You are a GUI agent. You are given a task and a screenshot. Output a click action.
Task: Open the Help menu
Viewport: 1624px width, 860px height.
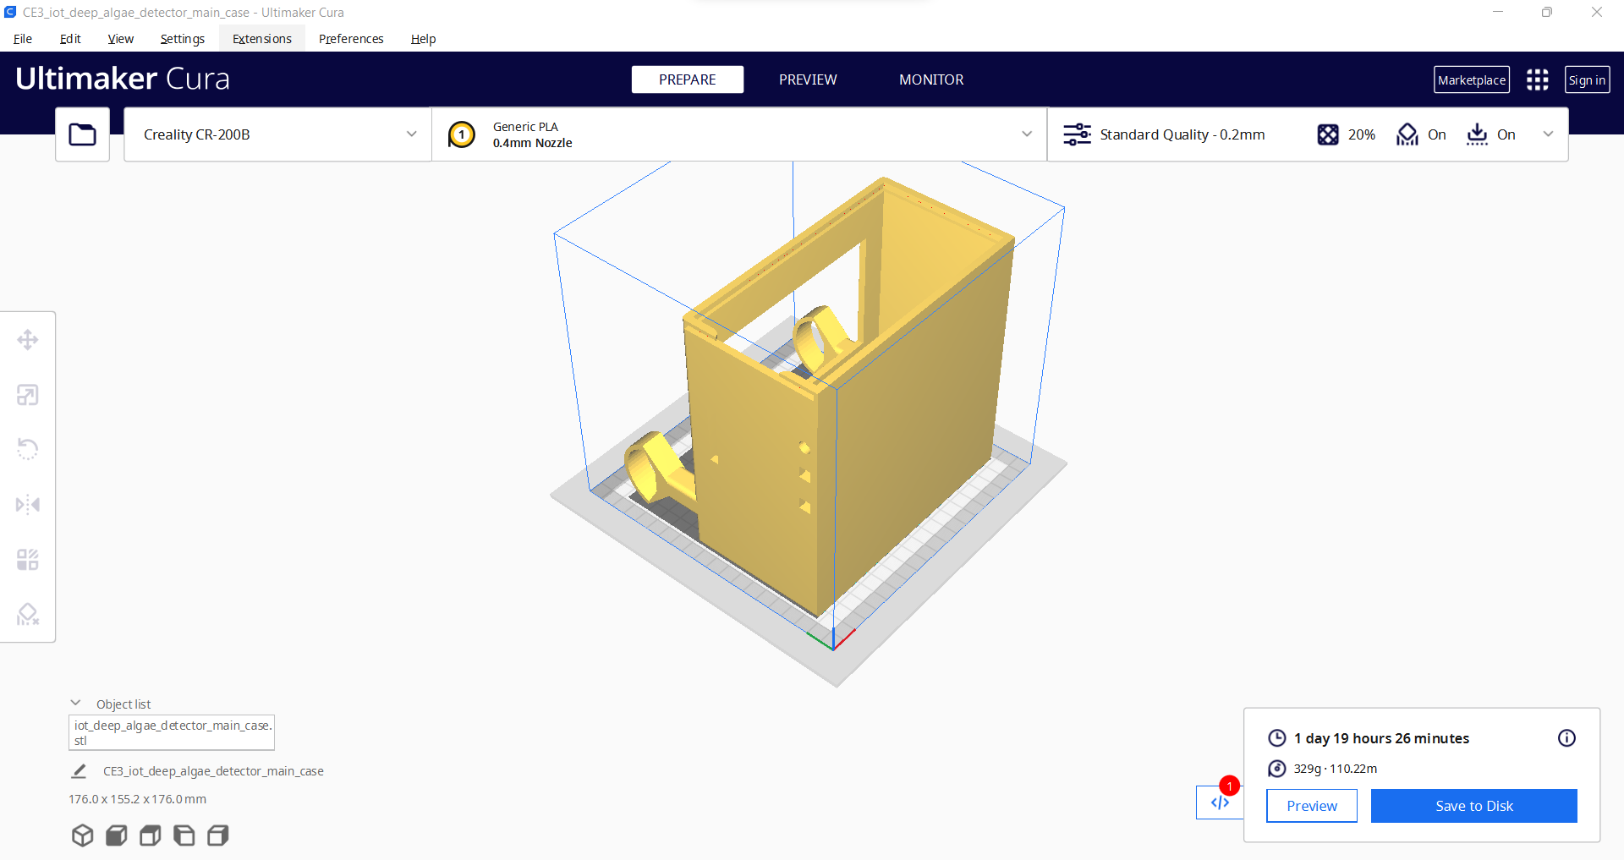[423, 39]
